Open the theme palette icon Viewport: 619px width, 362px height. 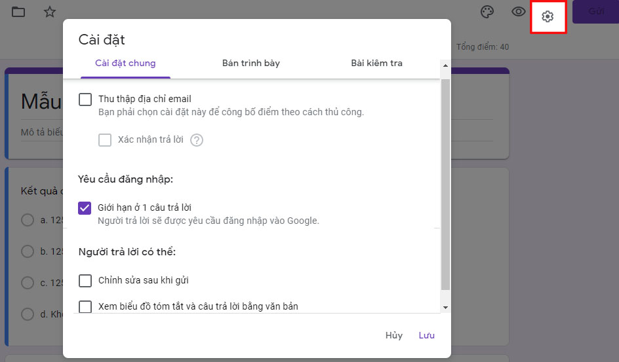[x=486, y=12]
